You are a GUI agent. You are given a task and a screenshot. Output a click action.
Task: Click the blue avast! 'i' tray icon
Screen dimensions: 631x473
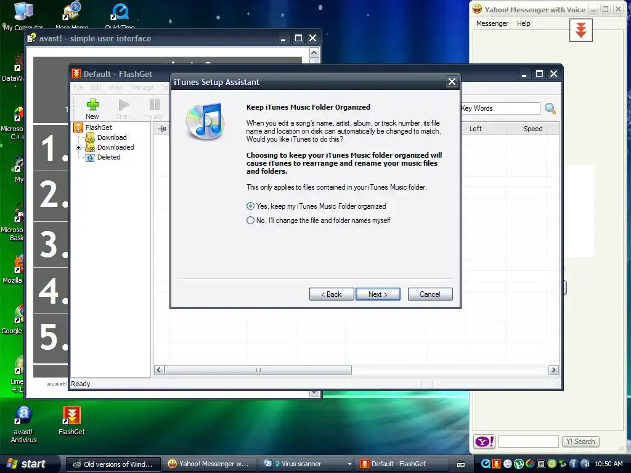click(574, 464)
